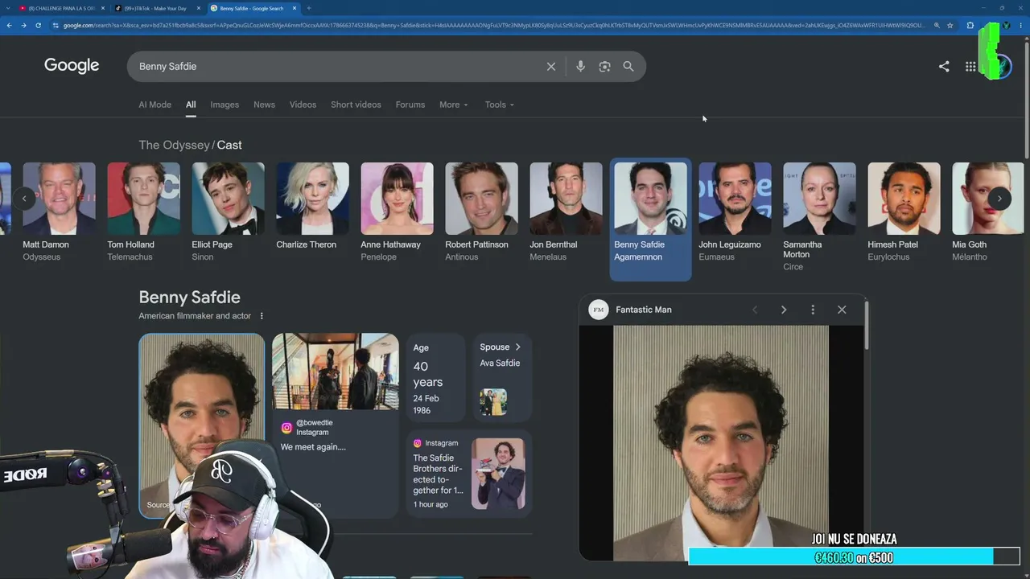
Task: Select the Videos search tab
Action: (303, 105)
